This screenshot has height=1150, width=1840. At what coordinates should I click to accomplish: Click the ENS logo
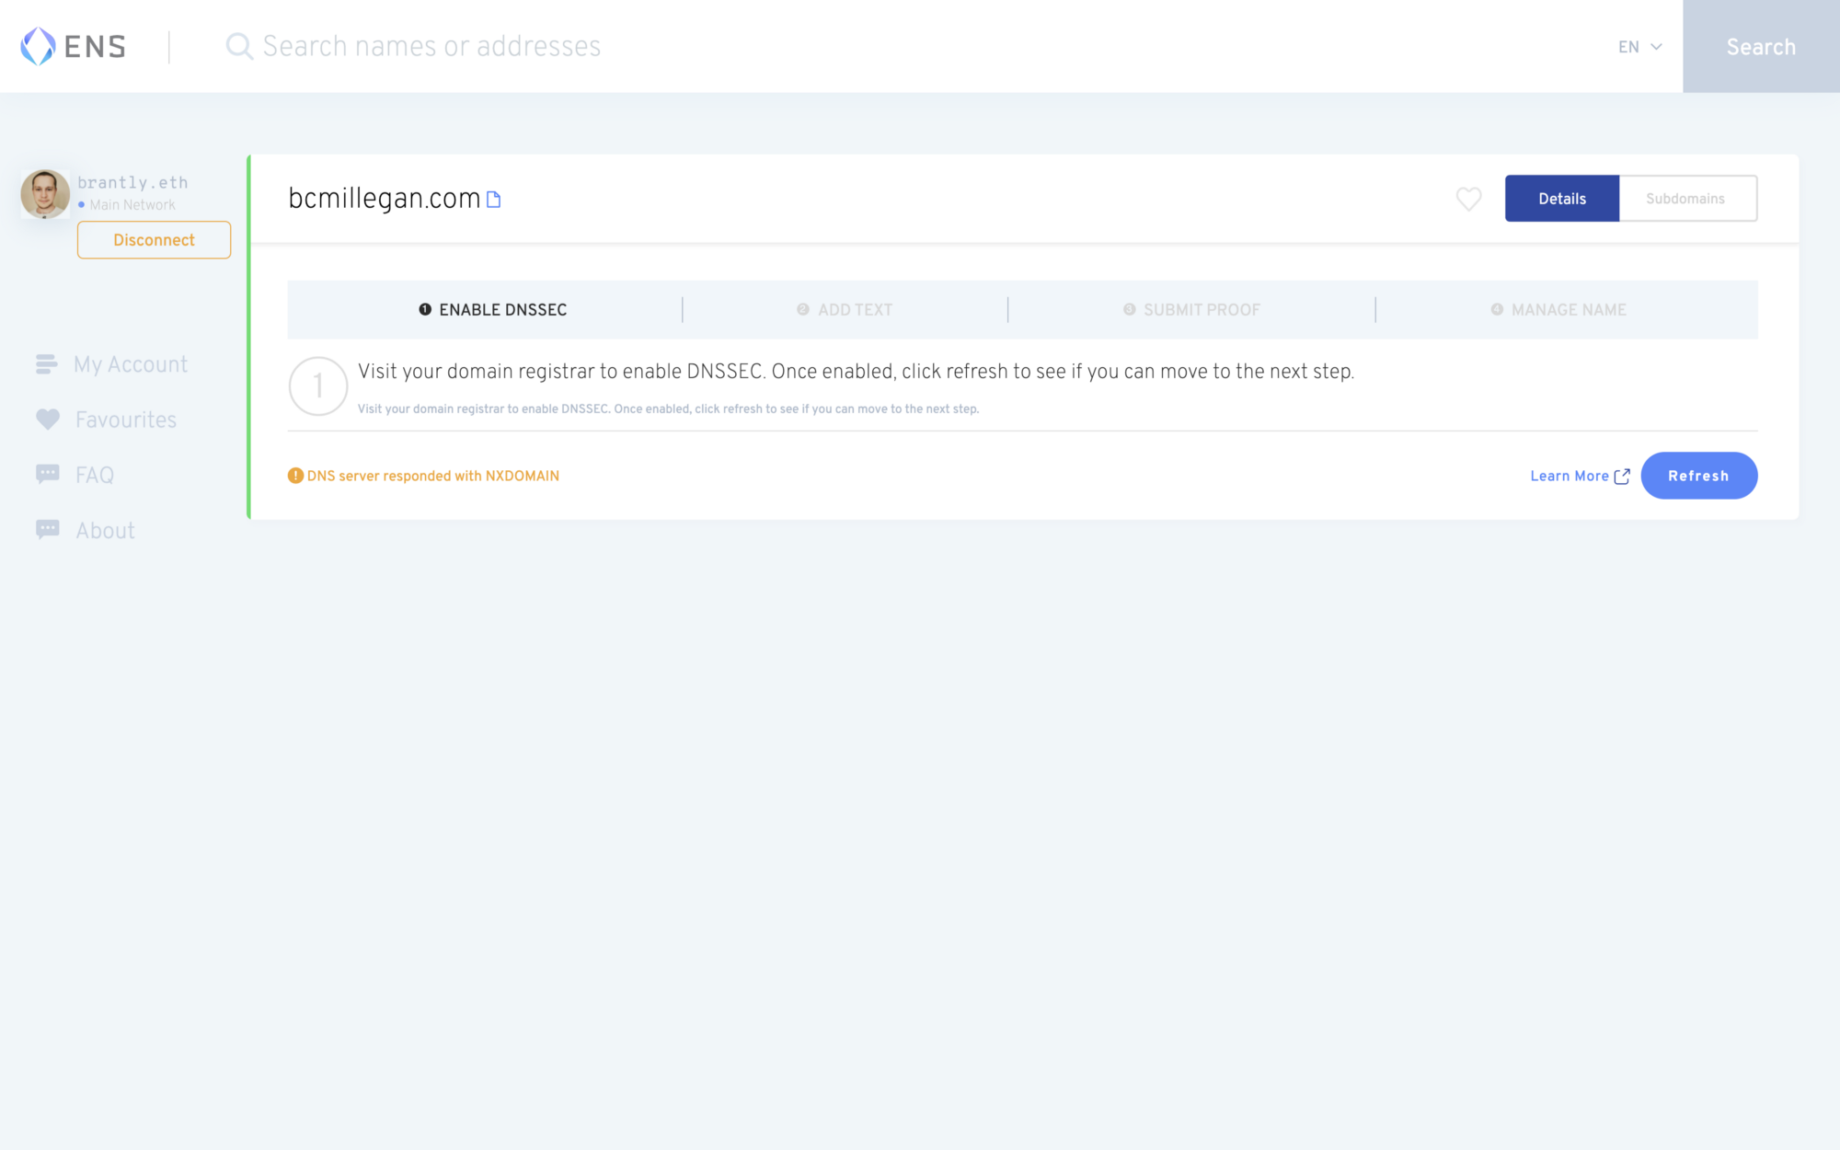[73, 46]
